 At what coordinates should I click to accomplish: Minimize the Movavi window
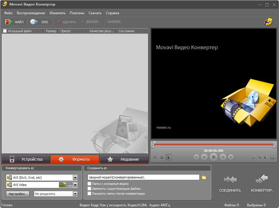pyautogui.click(x=260, y=5)
